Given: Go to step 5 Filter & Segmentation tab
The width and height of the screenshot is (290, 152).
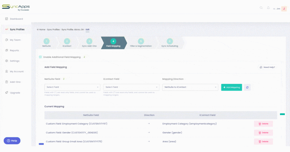Looking at the screenshot, I should click(141, 43).
